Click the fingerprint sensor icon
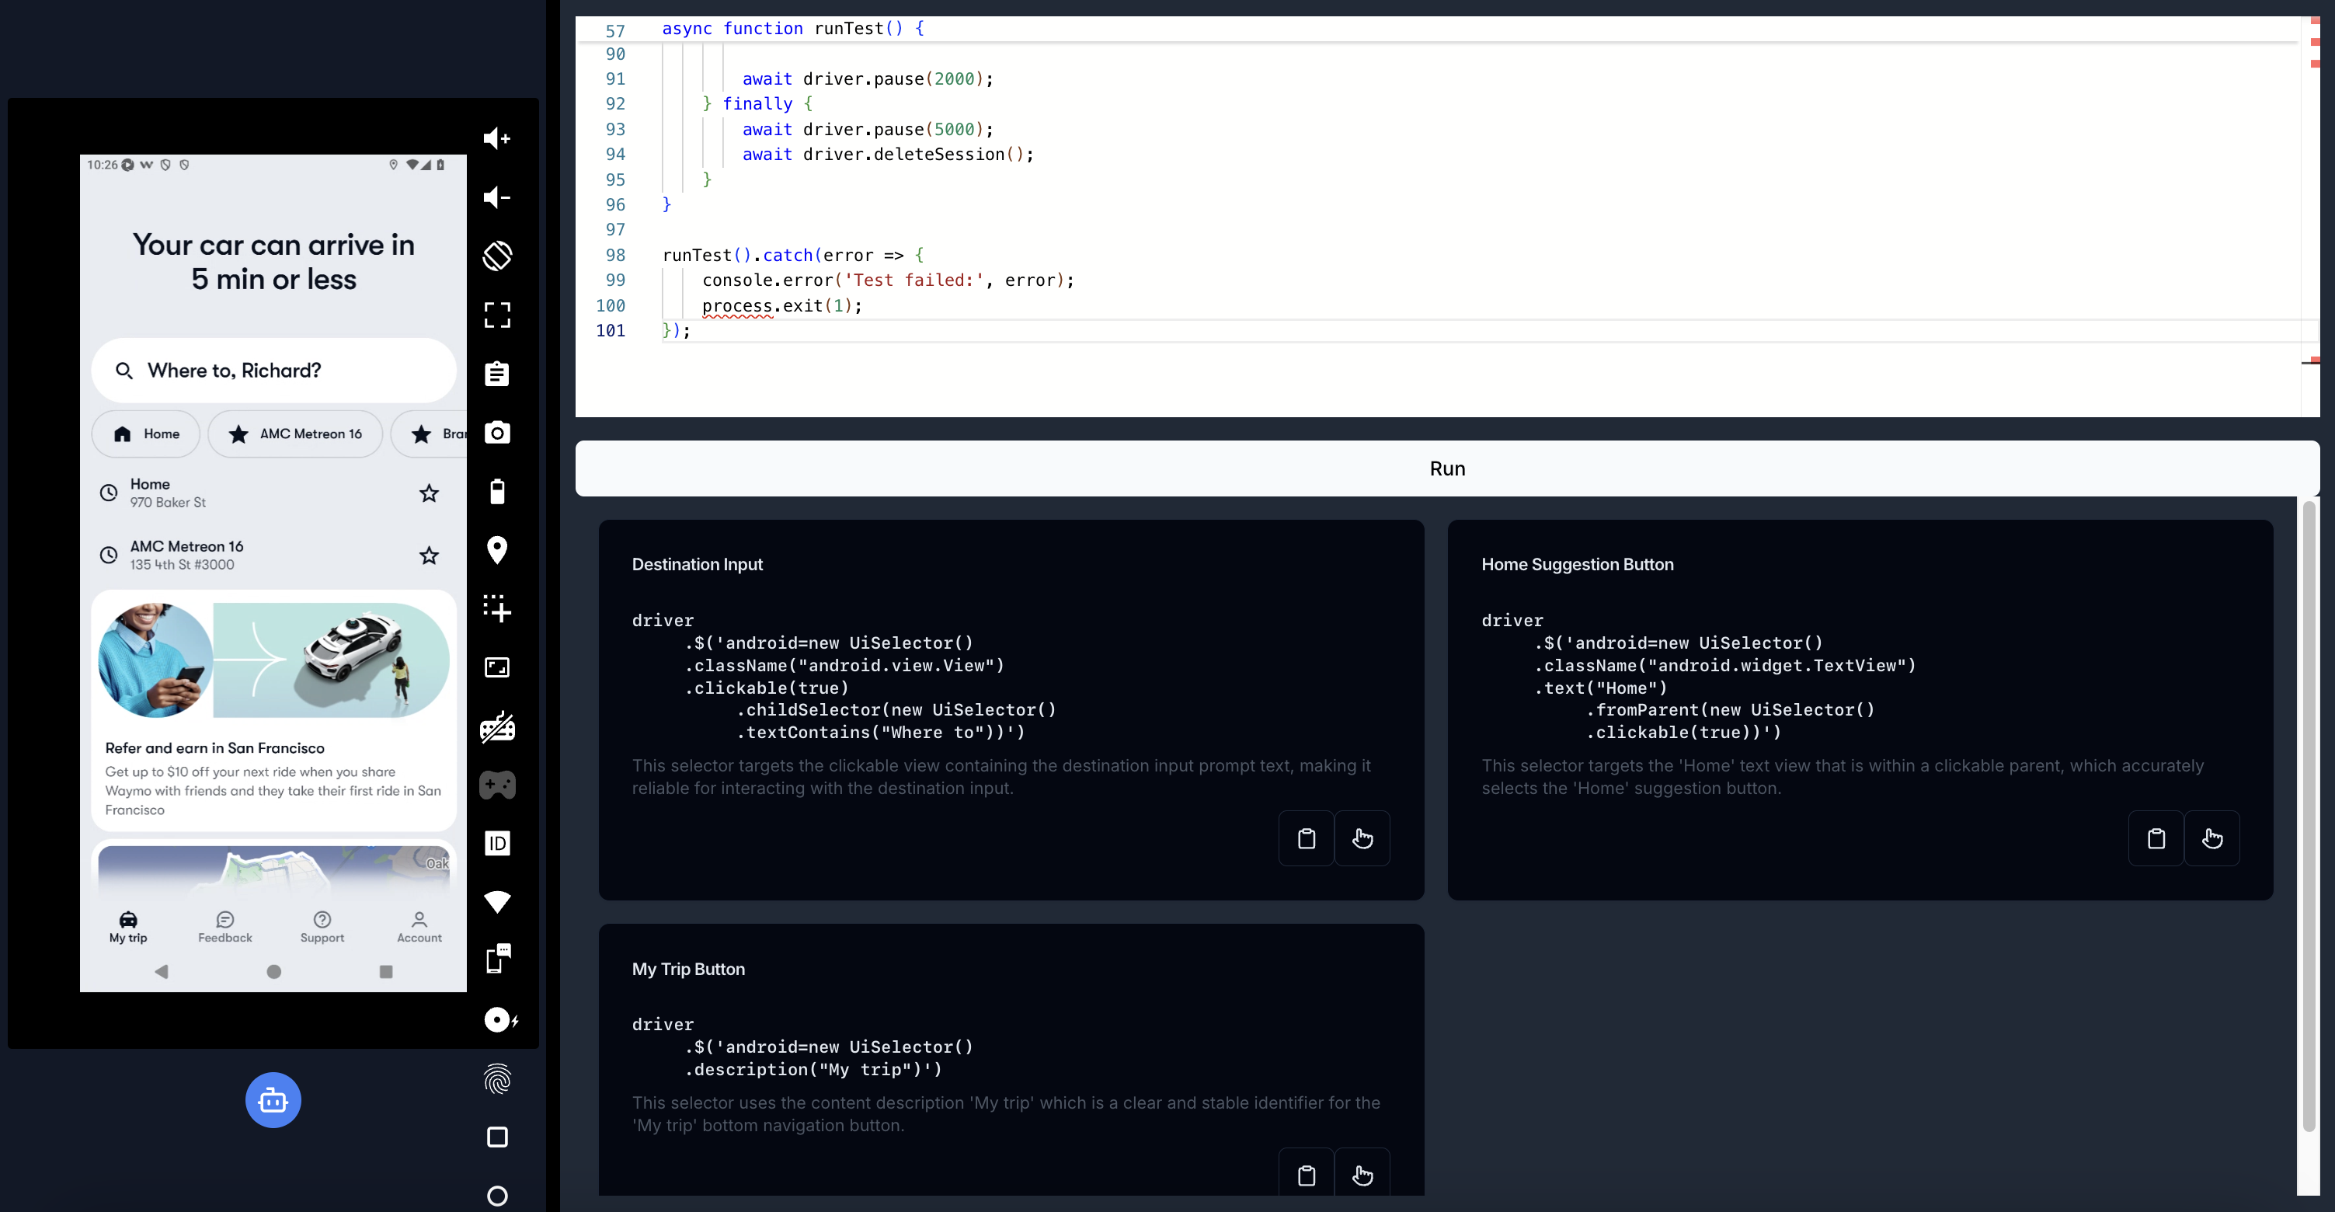This screenshot has height=1212, width=2335. click(x=496, y=1078)
